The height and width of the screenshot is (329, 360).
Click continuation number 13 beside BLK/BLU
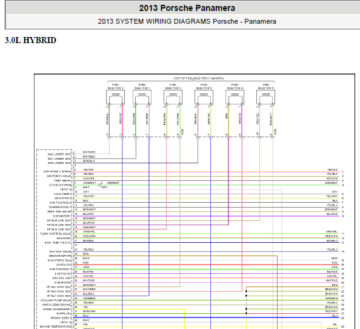click(x=342, y=243)
